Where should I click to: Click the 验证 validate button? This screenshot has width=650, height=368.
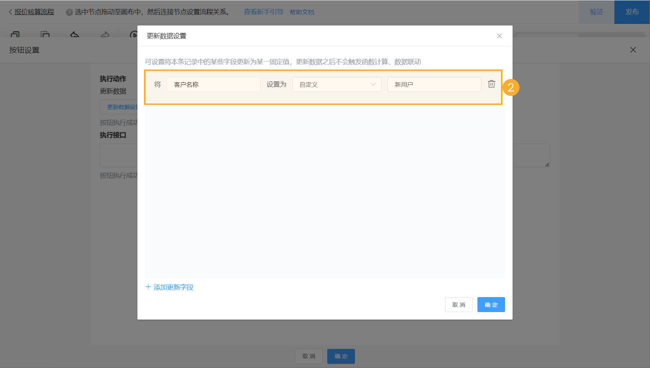point(596,11)
